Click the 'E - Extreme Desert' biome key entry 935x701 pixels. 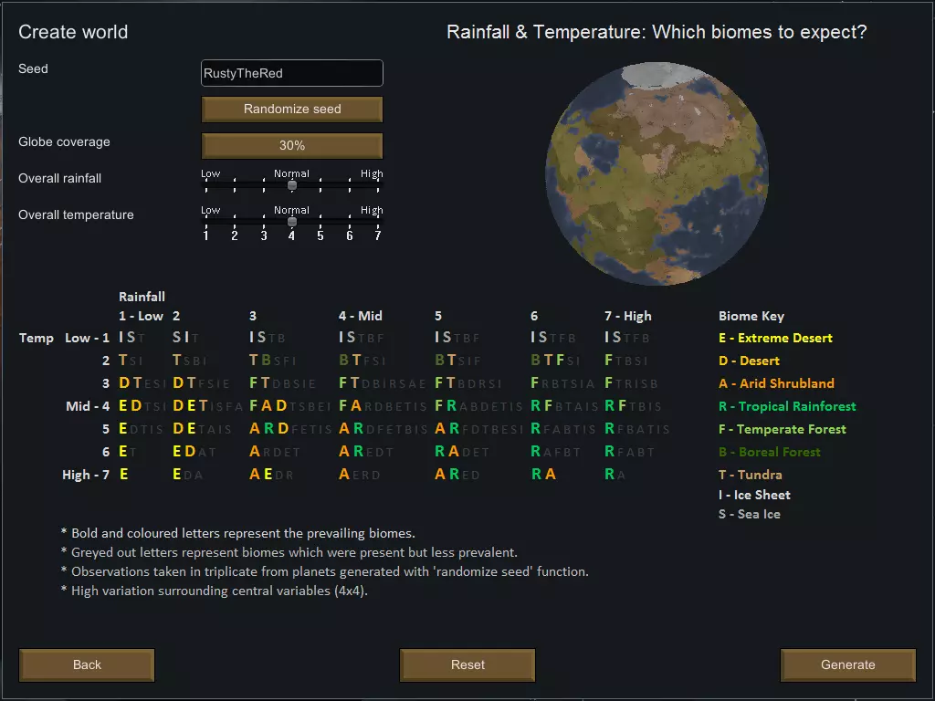pos(775,338)
